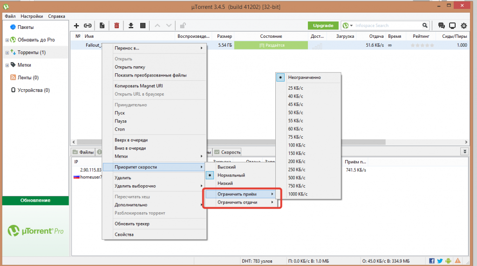Click the Add Torrent plus icon
Screen dimensions: 477x266
click(76, 25)
